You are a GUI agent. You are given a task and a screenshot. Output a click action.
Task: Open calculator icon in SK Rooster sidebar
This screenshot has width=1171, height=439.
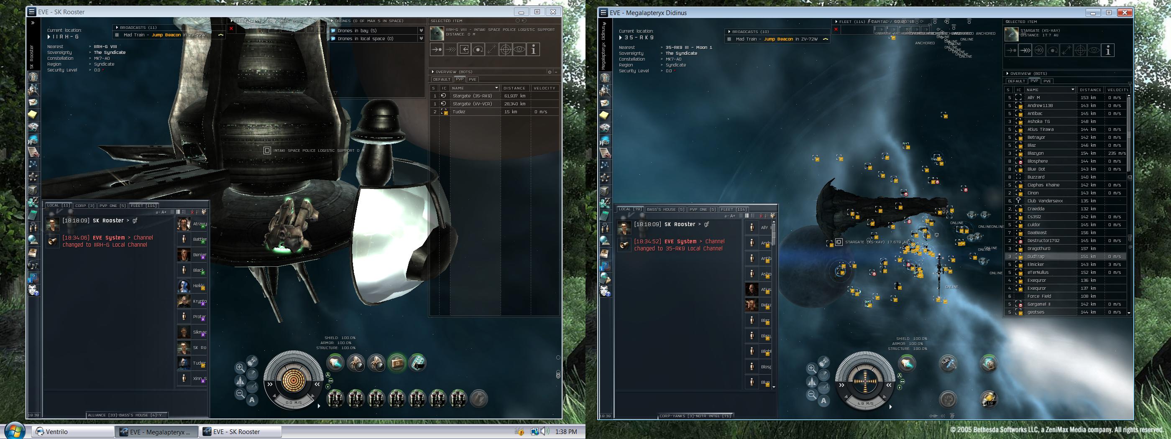pos(33,214)
